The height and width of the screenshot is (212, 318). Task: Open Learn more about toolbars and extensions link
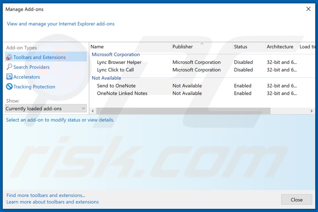(52, 202)
